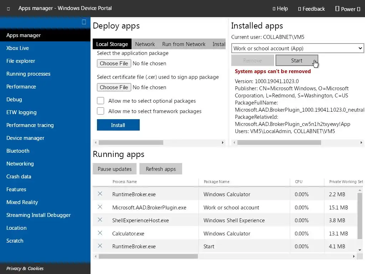Switch to the Network deploy tab
365x274 pixels.
145,44
